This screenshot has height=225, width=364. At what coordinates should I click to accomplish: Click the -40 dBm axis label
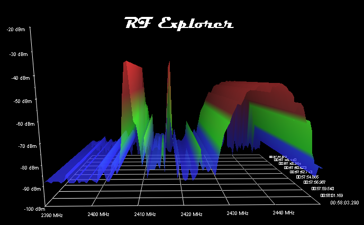21,78
